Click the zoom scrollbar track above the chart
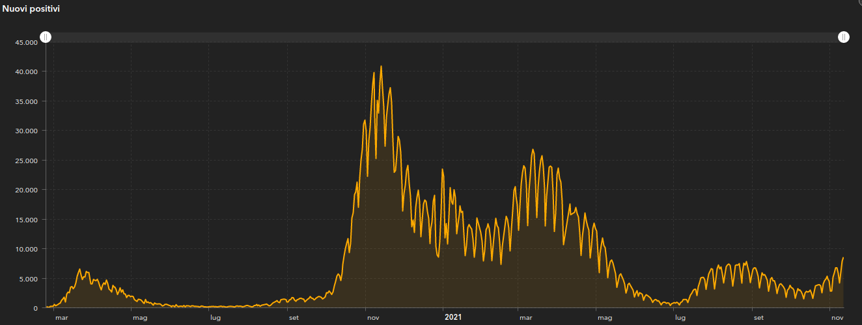 [x=443, y=37]
